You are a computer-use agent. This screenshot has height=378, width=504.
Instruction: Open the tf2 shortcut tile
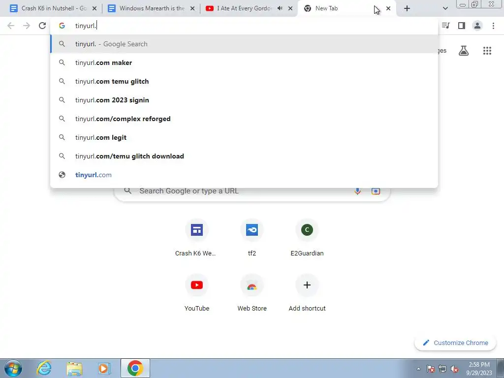252,238
